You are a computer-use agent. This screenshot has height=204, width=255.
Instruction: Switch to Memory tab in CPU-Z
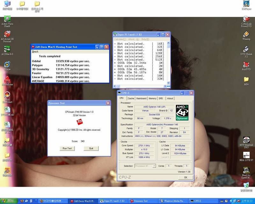152,98
